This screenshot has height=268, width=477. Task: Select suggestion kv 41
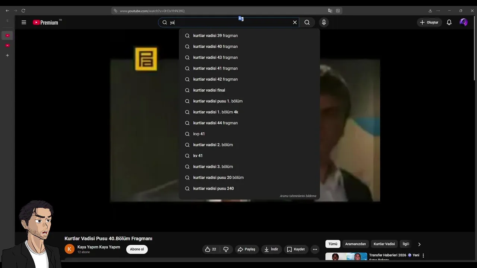(x=249, y=156)
